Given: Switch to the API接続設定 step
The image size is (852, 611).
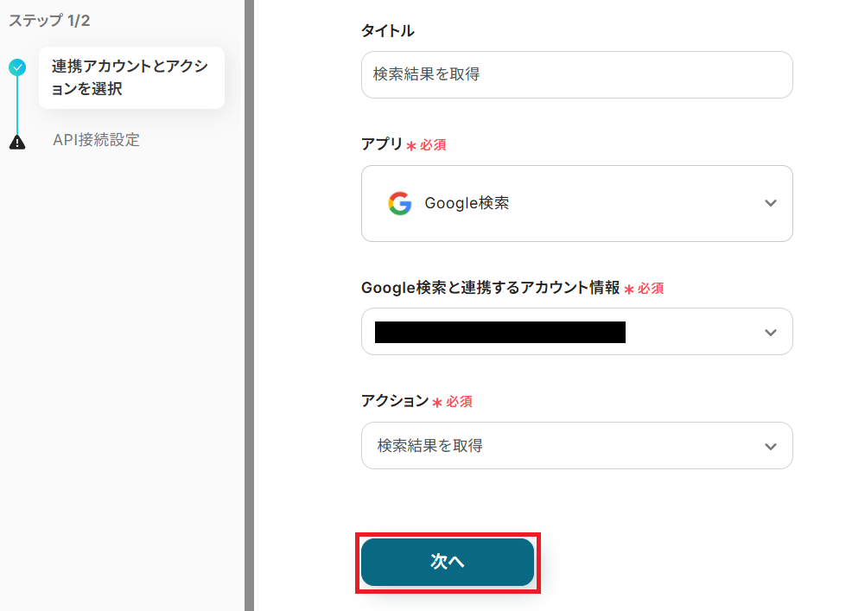Looking at the screenshot, I should [x=96, y=140].
